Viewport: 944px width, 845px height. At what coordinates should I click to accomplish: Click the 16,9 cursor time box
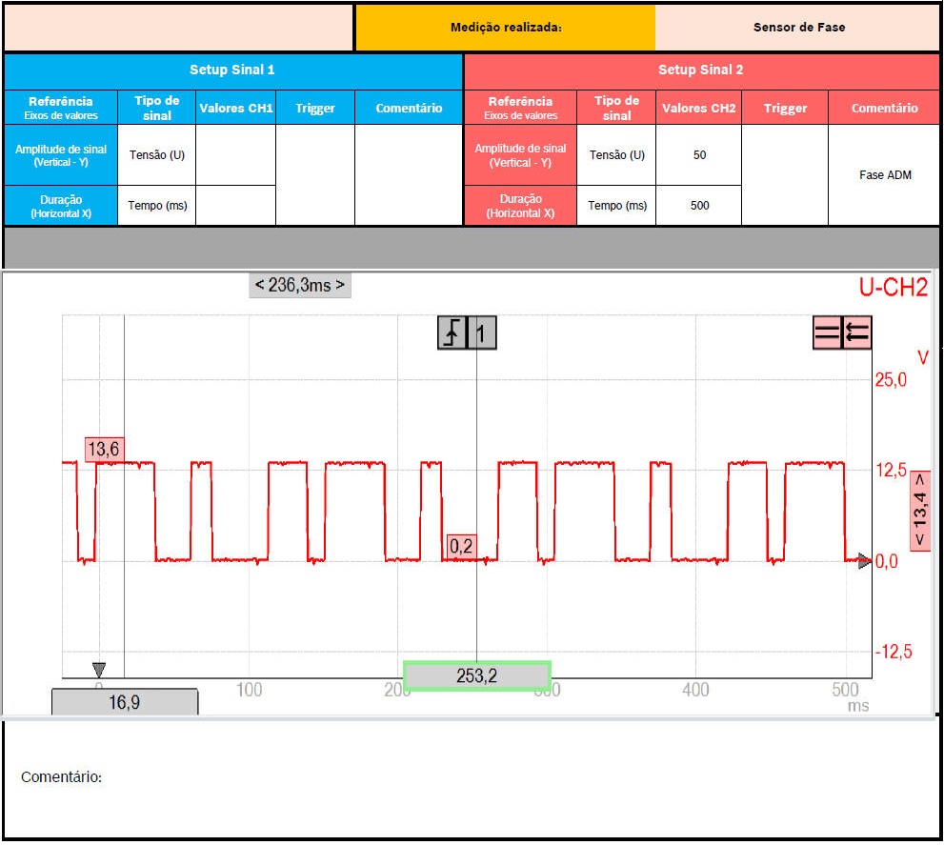click(125, 702)
